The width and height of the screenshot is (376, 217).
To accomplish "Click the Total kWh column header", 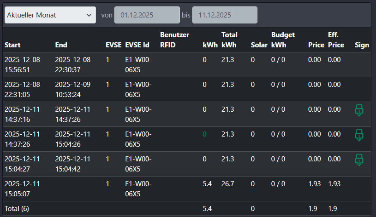I will coord(229,40).
